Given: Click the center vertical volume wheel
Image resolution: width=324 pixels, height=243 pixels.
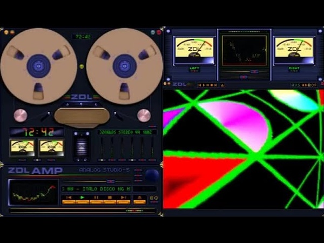Looking at the screenshot, I should click(x=81, y=148).
